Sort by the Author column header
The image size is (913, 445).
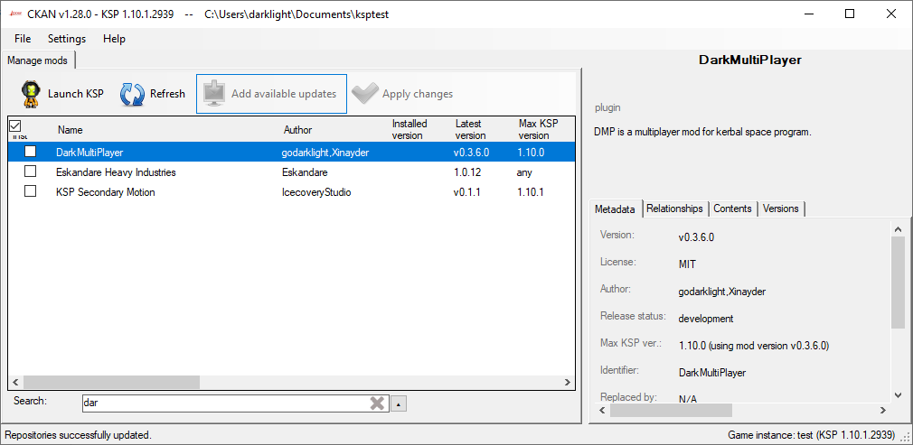pyautogui.click(x=298, y=130)
